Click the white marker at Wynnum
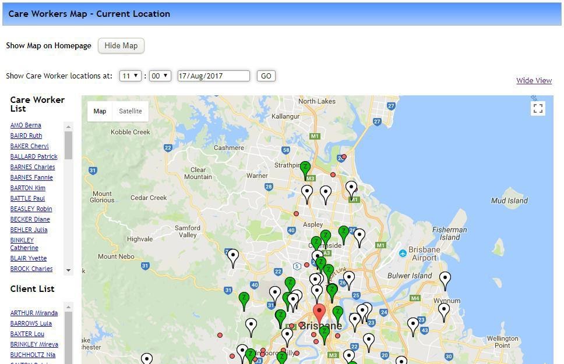 coord(443,312)
